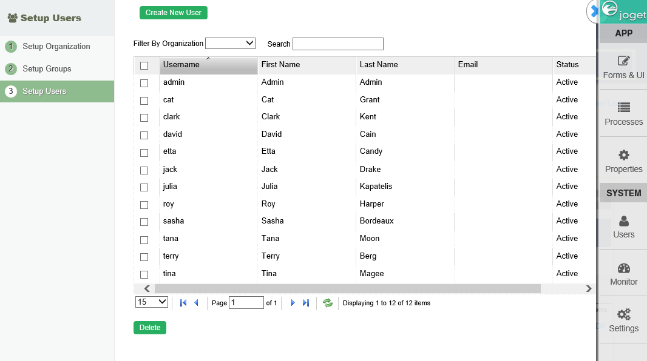Open Settings gears icon
The height and width of the screenshot is (361, 647).
[623, 315]
